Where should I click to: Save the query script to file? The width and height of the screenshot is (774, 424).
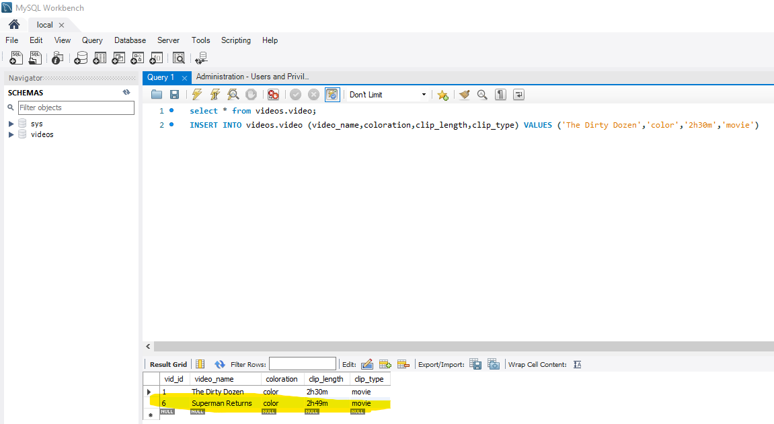point(174,95)
